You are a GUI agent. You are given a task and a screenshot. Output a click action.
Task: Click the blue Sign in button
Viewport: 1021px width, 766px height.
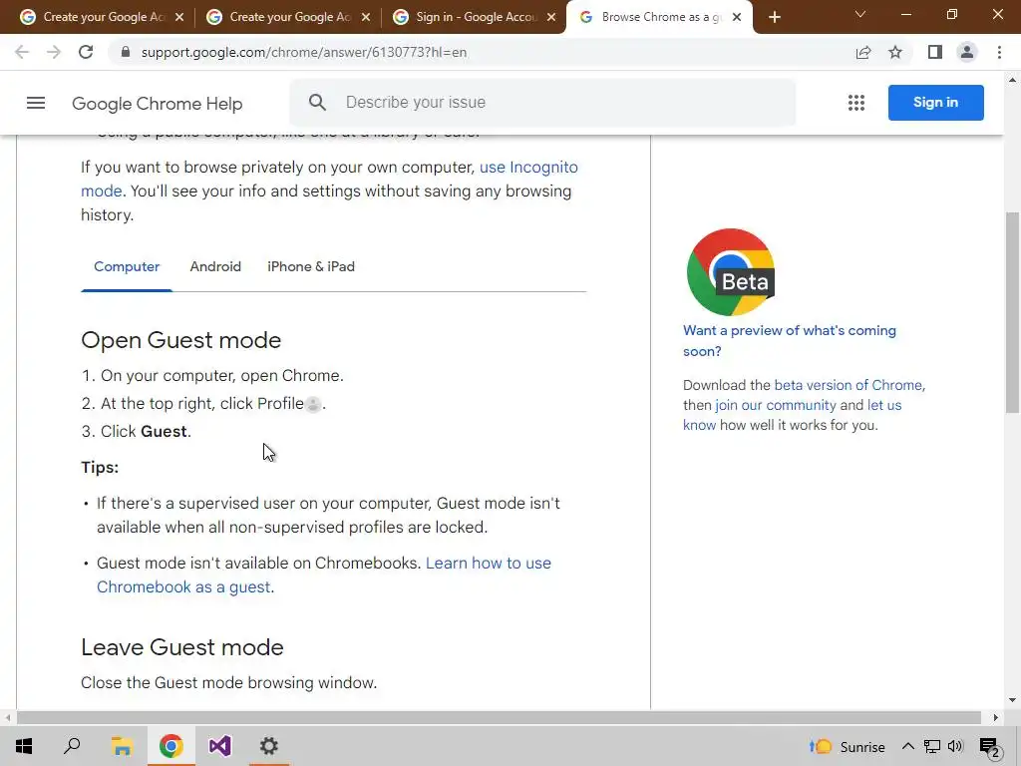pyautogui.click(x=935, y=103)
